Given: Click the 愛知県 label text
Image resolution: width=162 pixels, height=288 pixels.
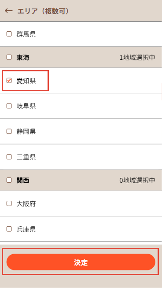Looking at the screenshot, I should point(26,81).
